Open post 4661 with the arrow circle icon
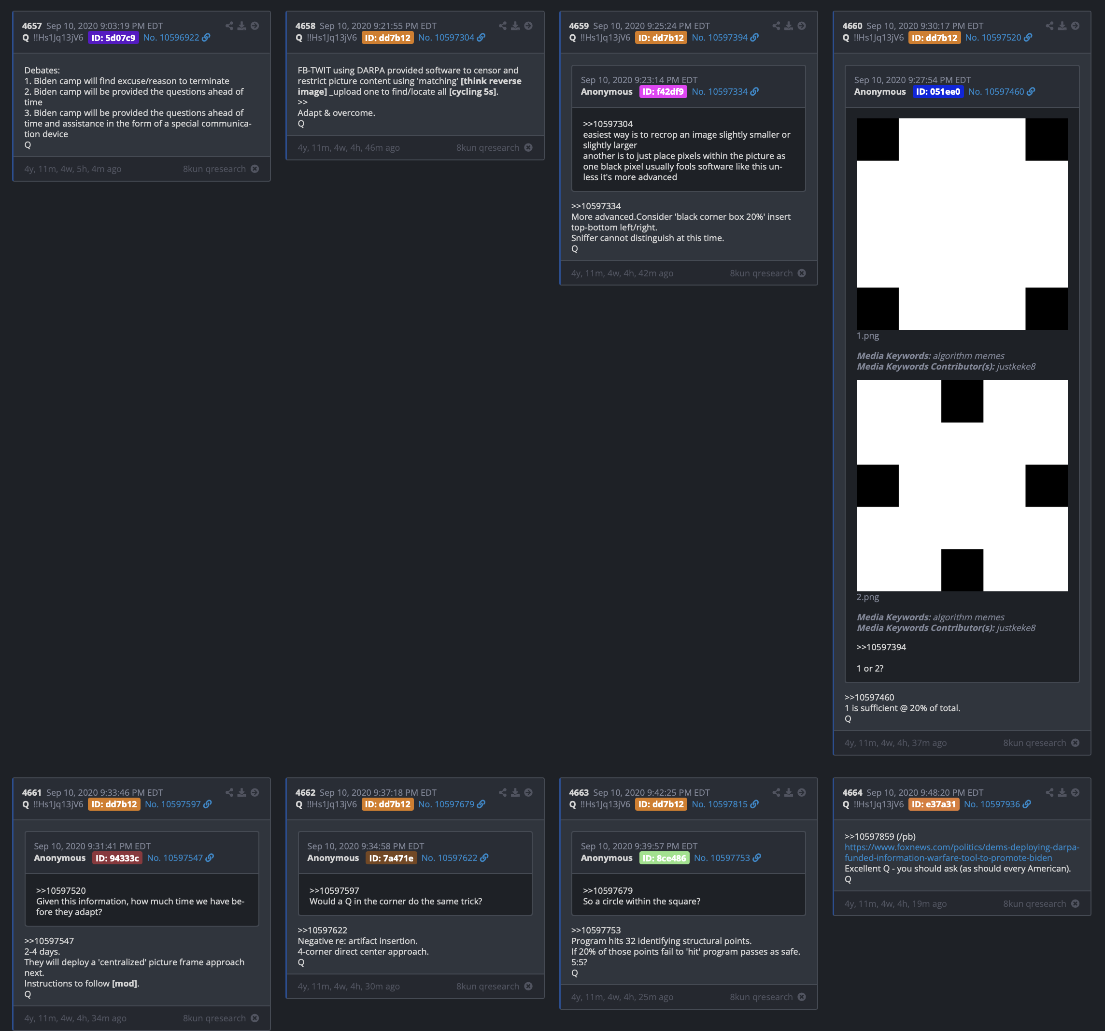This screenshot has width=1105, height=1031. (x=255, y=792)
